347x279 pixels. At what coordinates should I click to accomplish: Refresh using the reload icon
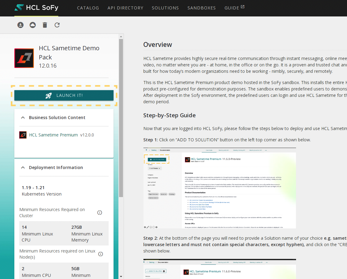point(57,25)
